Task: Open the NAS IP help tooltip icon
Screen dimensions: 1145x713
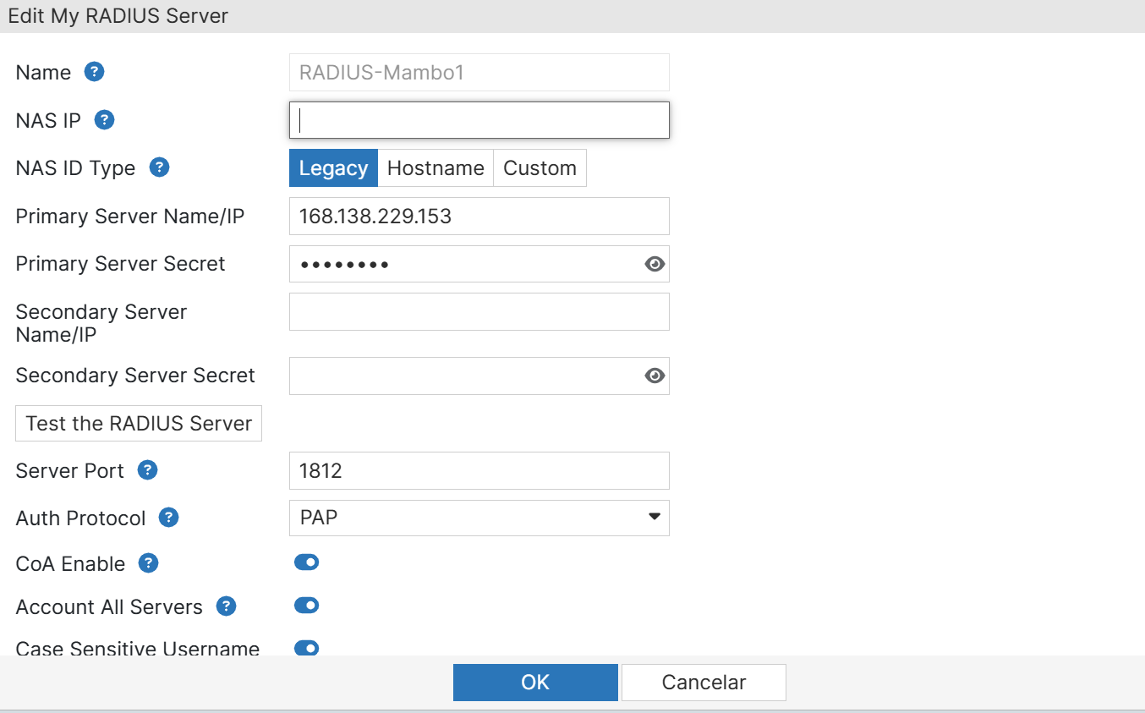Action: 104,120
